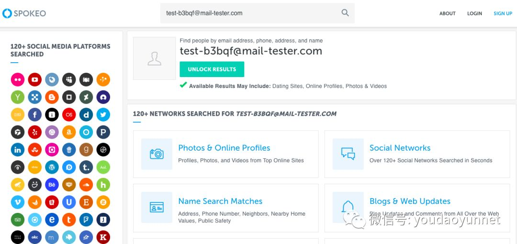Click the Instagram camera icon
The image size is (517, 244).
click(x=52, y=150)
